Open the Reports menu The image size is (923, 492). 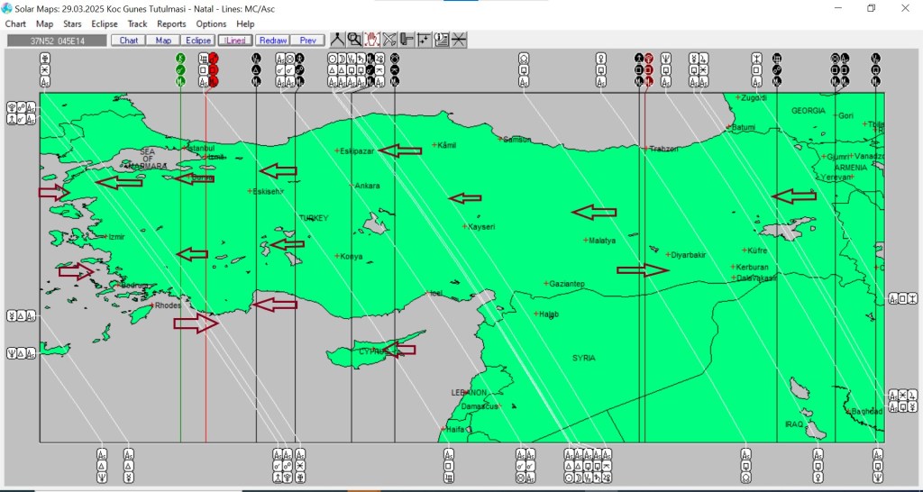pyautogui.click(x=171, y=24)
